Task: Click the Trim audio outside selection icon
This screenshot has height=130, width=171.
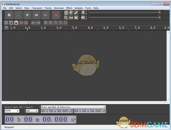Action: pyautogui.click(x=21, y=23)
